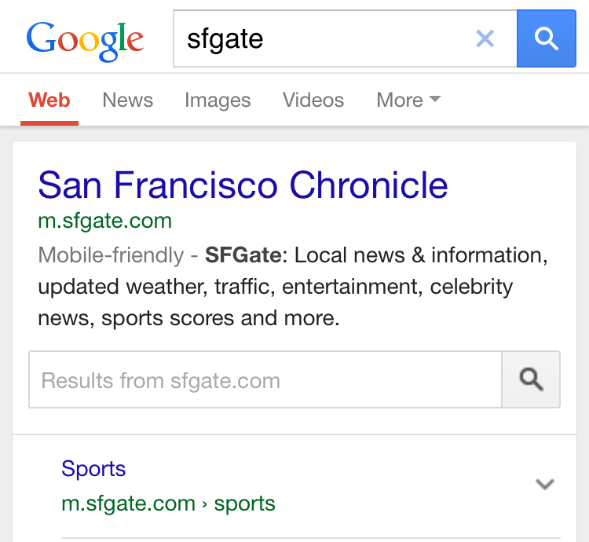Click the 'news, sports scores and more' snippet line
589x542 pixels.
tap(188, 318)
